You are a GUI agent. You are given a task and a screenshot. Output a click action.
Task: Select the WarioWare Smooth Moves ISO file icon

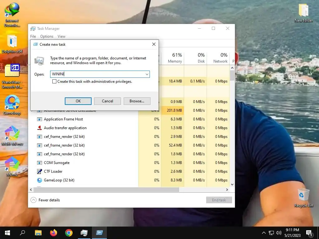pos(12,77)
